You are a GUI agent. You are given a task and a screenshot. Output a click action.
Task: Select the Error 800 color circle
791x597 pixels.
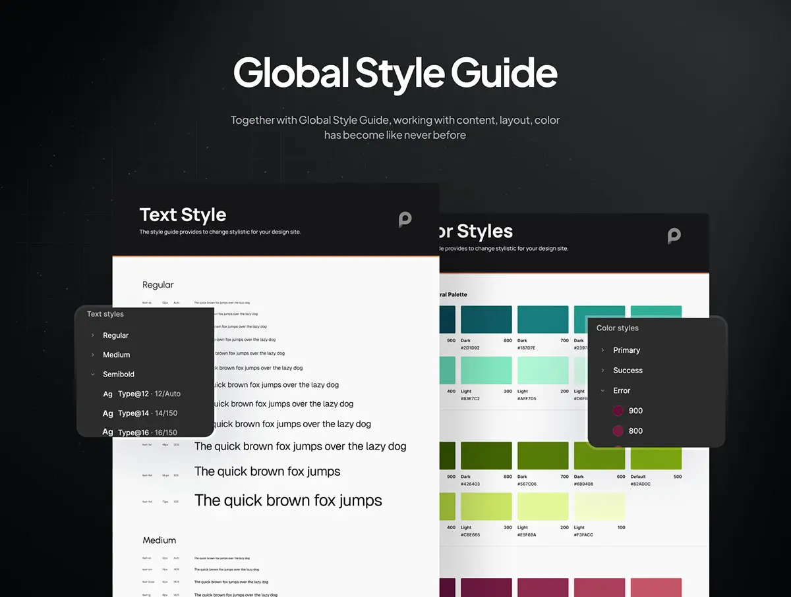[x=618, y=431]
